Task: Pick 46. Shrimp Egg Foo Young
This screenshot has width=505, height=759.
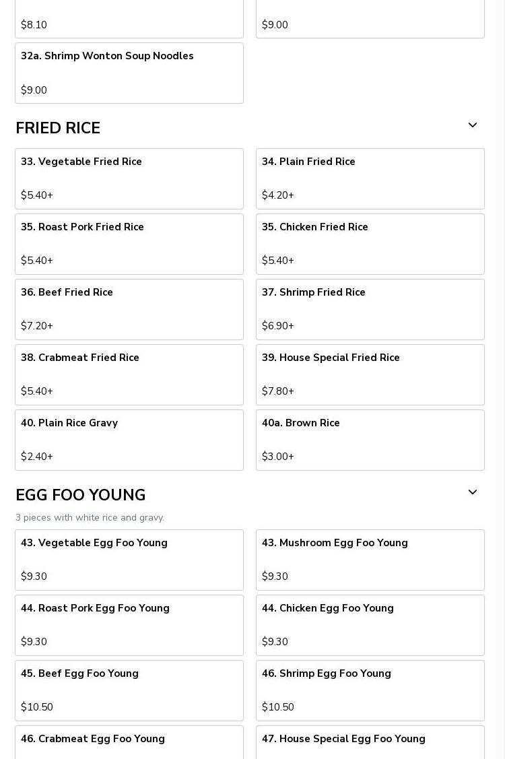Action: tap(370, 690)
